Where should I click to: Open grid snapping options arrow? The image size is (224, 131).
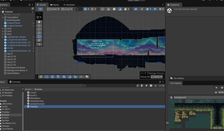pos(88,9)
